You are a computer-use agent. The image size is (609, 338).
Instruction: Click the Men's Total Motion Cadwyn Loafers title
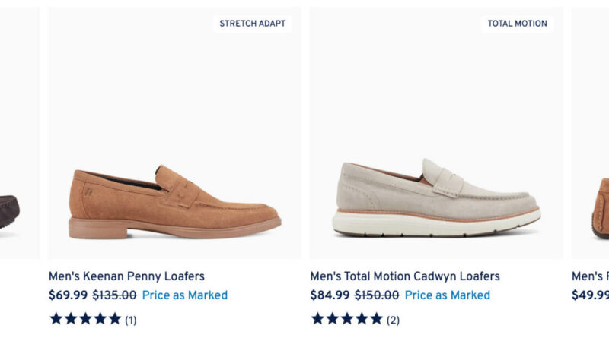pyautogui.click(x=405, y=276)
